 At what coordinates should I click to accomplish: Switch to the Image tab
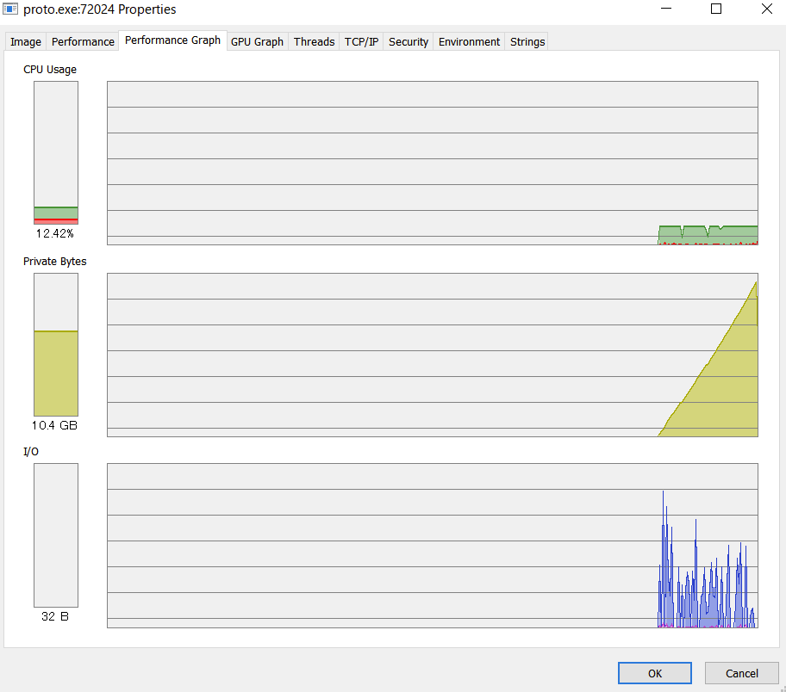[26, 41]
